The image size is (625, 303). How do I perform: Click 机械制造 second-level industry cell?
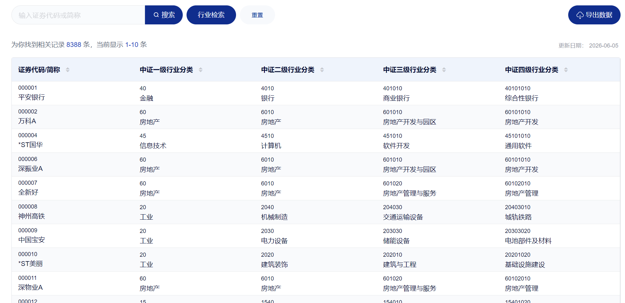coord(274,217)
